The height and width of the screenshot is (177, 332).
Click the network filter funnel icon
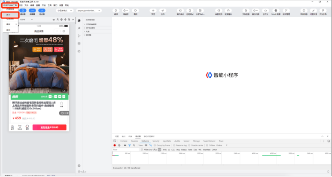[x=129, y=145]
